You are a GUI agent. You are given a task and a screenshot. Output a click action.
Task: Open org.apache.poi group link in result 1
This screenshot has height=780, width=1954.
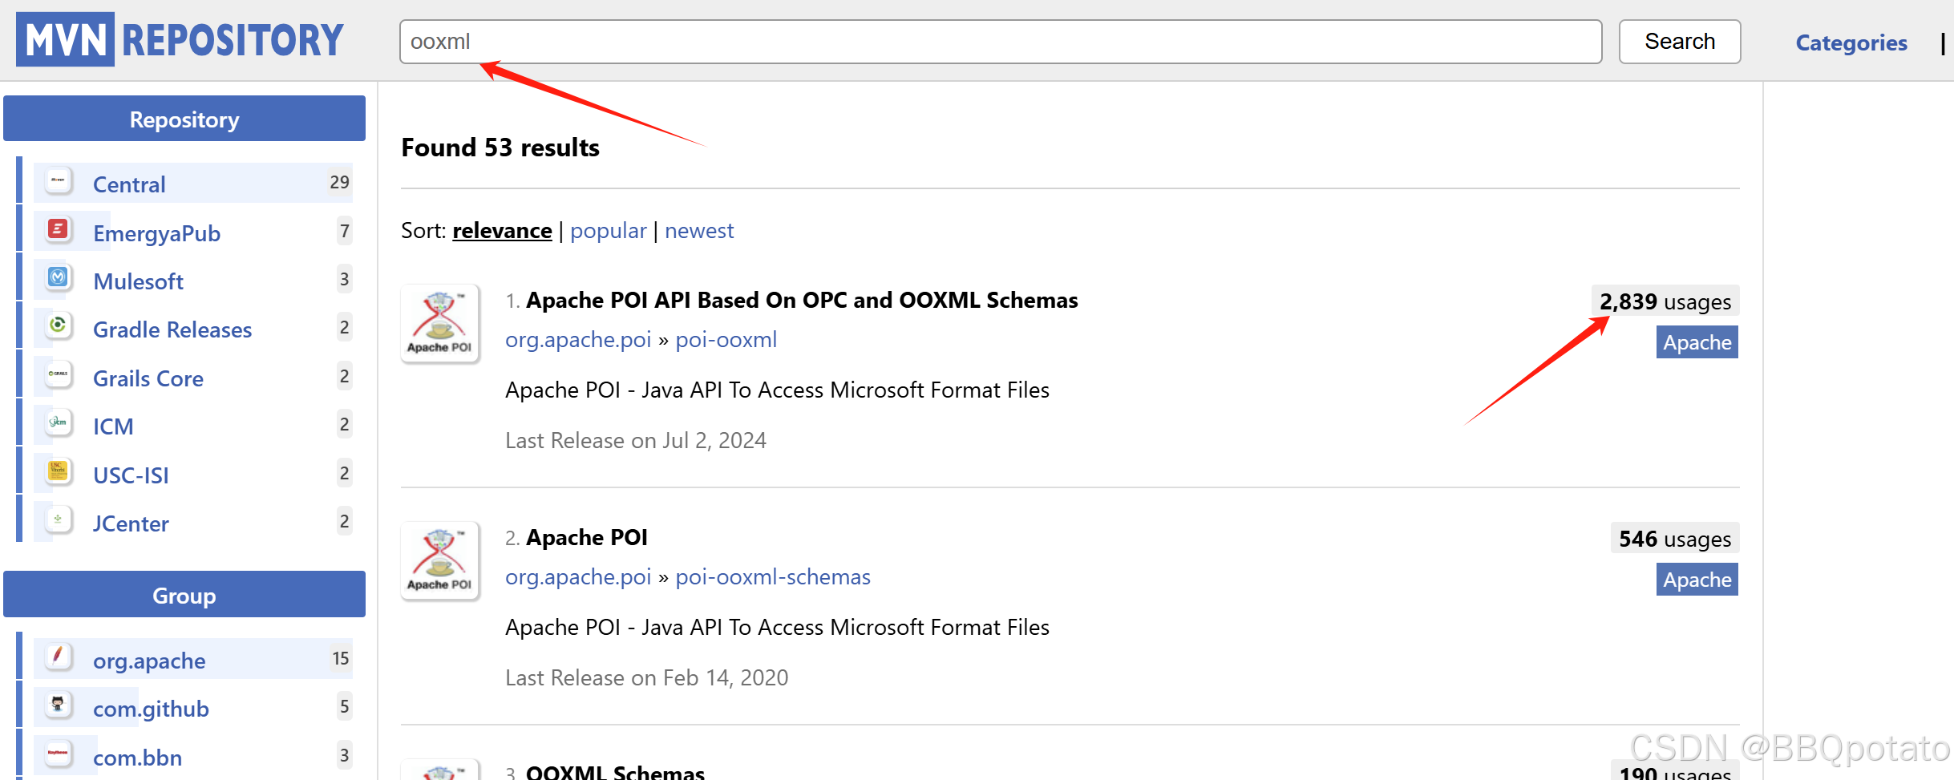[578, 339]
